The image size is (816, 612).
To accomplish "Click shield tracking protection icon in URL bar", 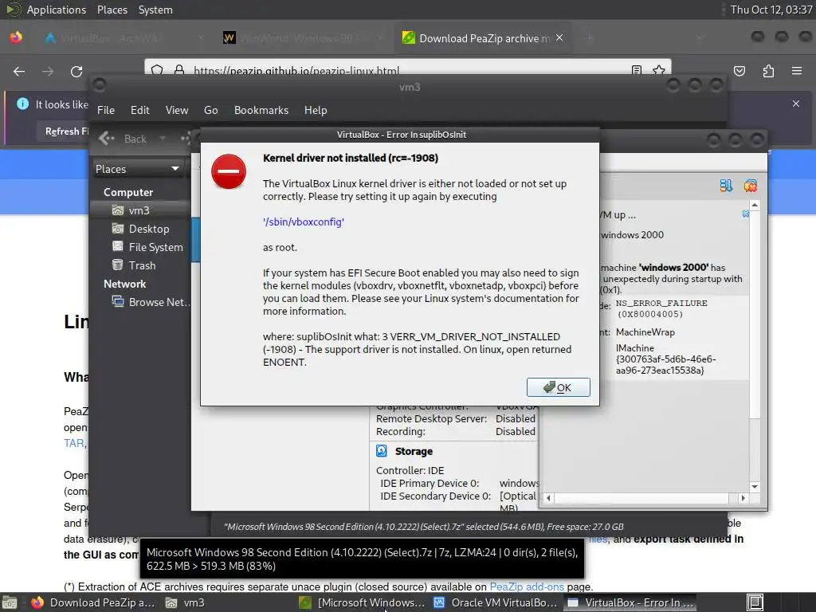I will [157, 70].
